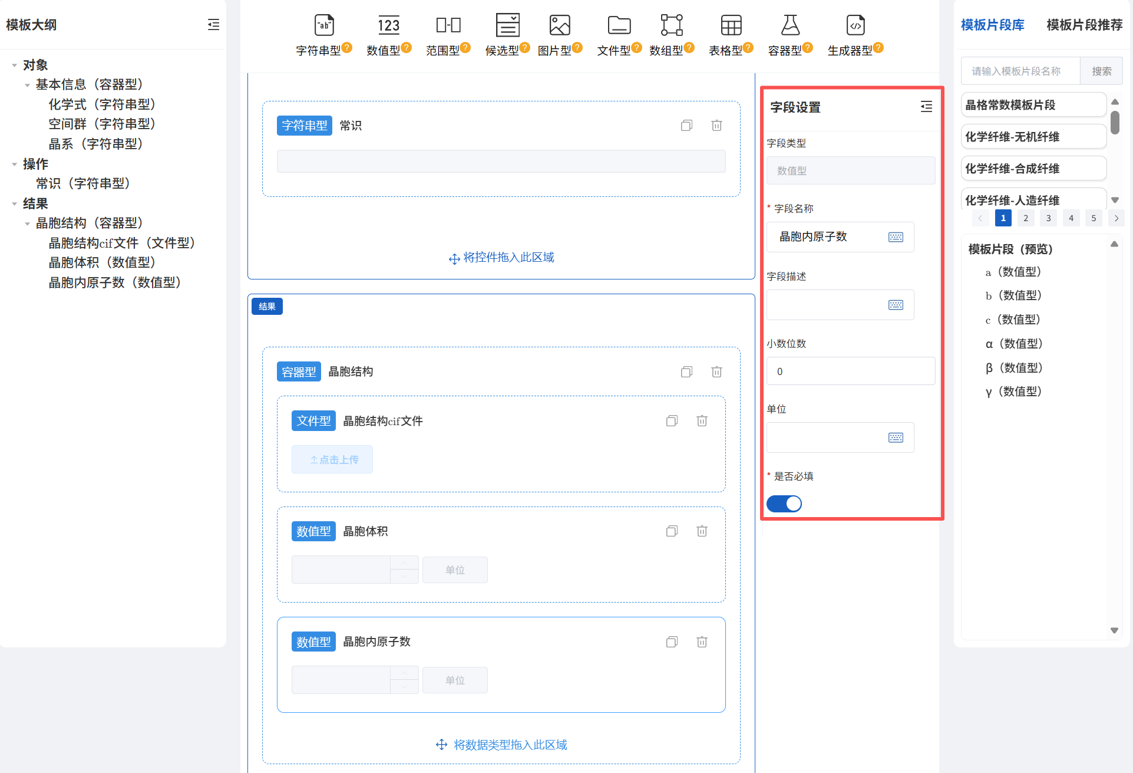
Task: Switch to 模板片段推荐 tab
Action: (x=1083, y=25)
